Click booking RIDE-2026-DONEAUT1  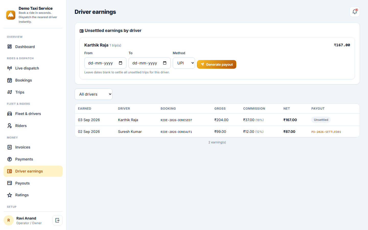(x=176, y=132)
